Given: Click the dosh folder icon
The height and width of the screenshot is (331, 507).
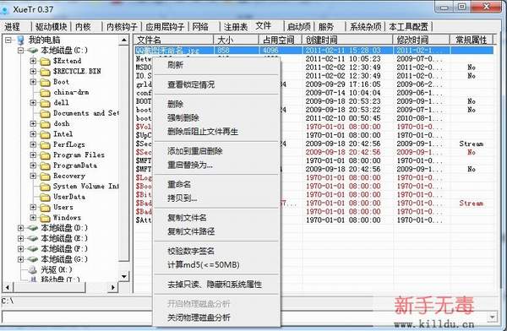Looking at the screenshot, I should 45,124.
